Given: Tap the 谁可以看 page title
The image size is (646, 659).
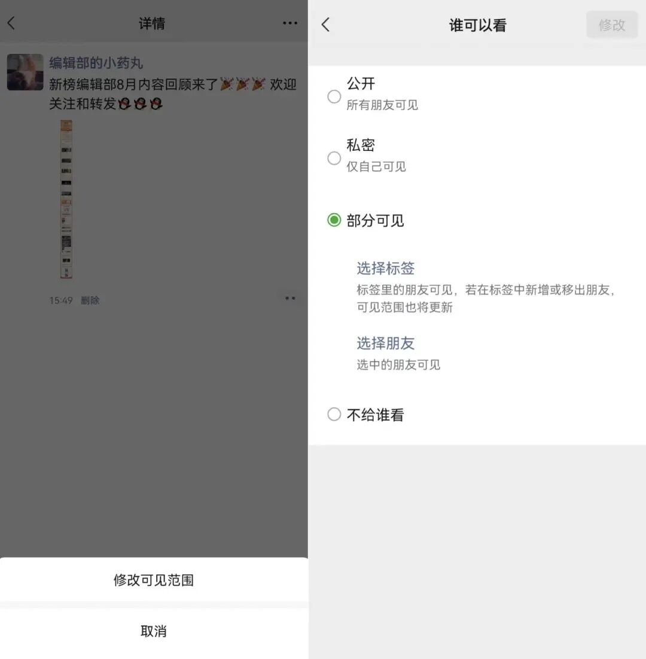Looking at the screenshot, I should (477, 25).
